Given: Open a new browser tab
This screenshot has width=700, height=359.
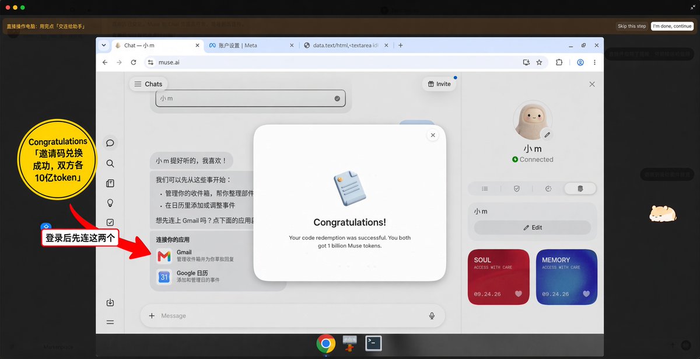Looking at the screenshot, I should [401, 46].
